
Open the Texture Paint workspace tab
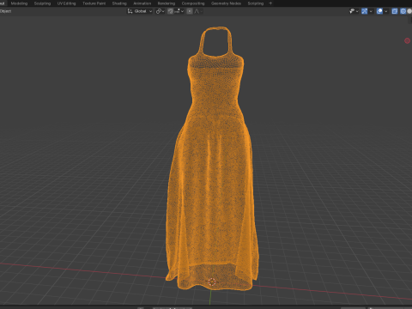pos(94,3)
